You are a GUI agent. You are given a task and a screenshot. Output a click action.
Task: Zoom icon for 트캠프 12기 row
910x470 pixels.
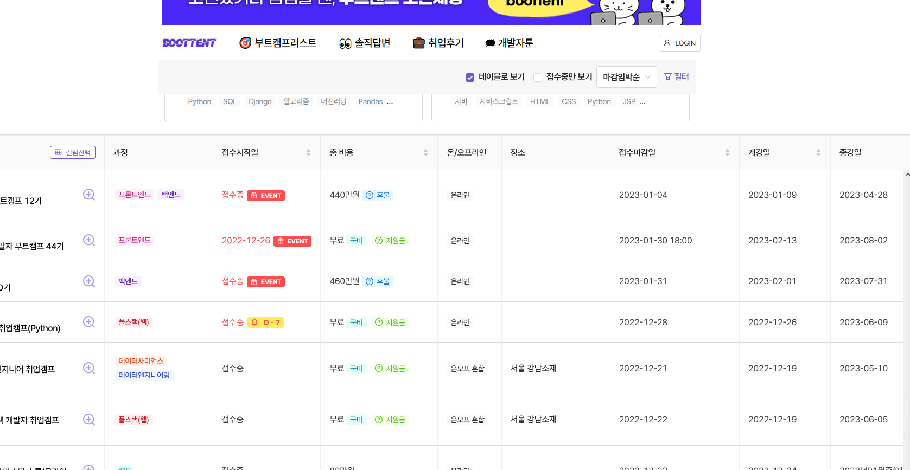(x=89, y=195)
